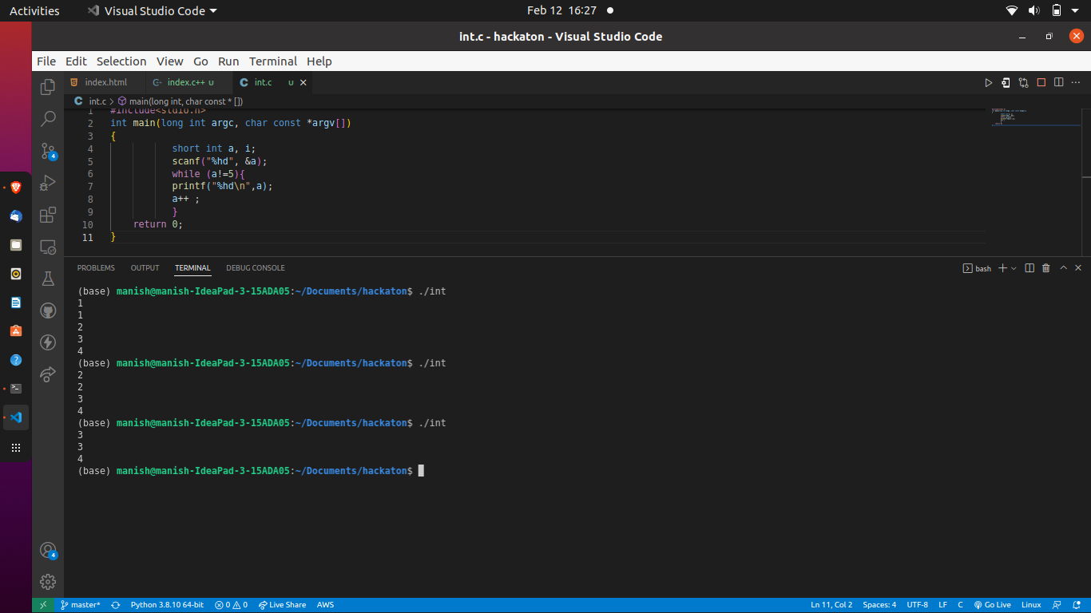This screenshot has height=613, width=1091.
Task: Start Live Share from status bar
Action: 283,605
